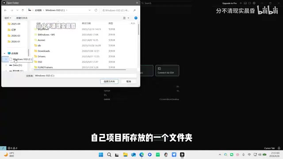283x159 pixels.
Task: Open clock and date in system tray
Action: (275, 155)
